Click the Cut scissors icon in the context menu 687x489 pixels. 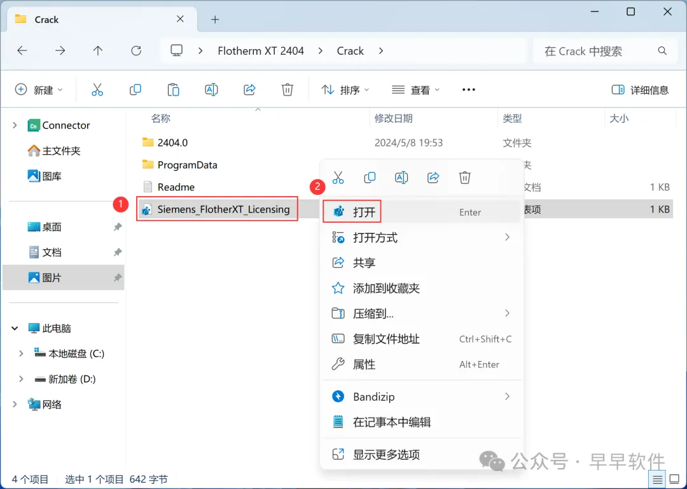(x=338, y=178)
